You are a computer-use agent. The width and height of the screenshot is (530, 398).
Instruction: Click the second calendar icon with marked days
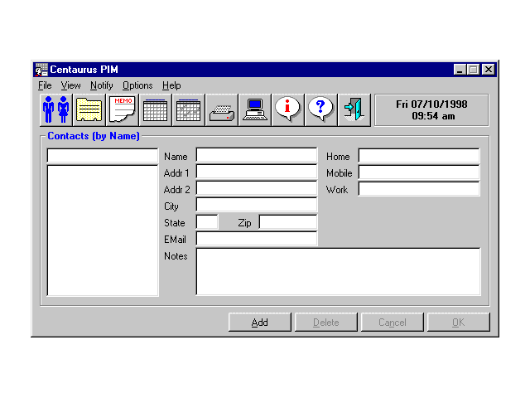pos(188,109)
